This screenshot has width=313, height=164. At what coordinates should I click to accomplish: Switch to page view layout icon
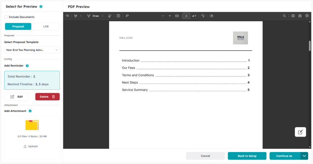pos(212,16)
